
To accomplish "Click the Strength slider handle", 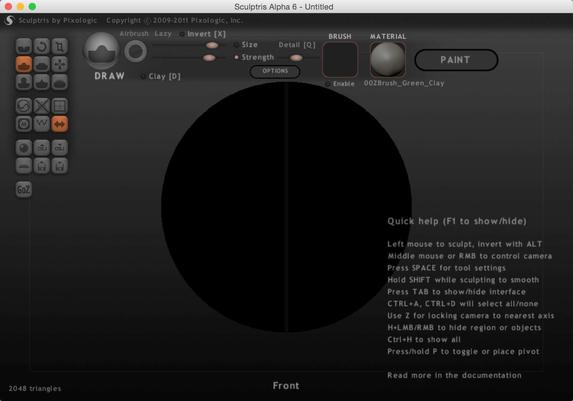I will [x=209, y=58].
